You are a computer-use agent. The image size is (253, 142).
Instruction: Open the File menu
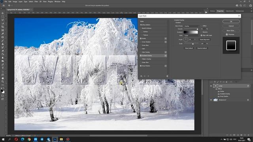(x=6, y=2)
